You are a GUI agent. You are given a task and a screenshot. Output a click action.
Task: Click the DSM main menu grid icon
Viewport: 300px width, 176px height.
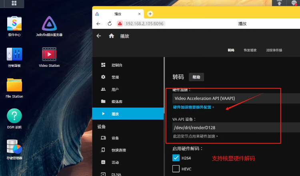14,3
